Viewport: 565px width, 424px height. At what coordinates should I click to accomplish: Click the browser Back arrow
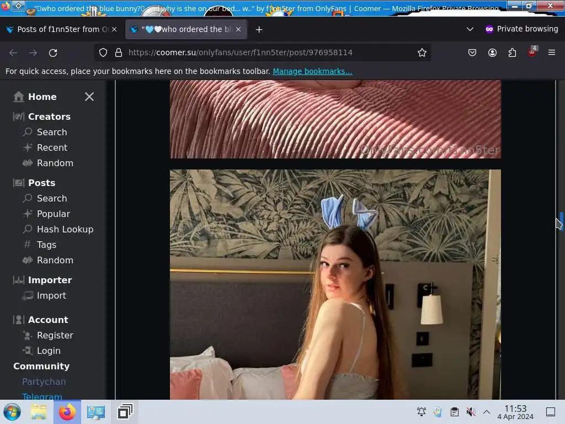pos(13,52)
